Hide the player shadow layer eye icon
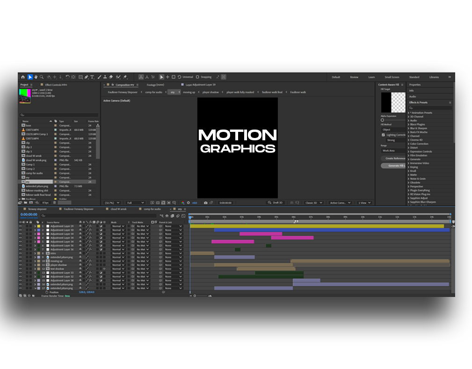The width and height of the screenshot is (472, 369). pyautogui.click(x=21, y=265)
